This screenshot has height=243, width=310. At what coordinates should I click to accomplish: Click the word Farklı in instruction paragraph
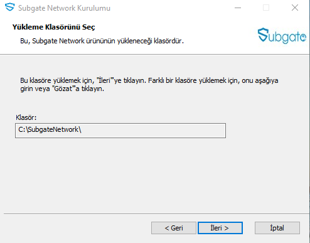[156, 80]
